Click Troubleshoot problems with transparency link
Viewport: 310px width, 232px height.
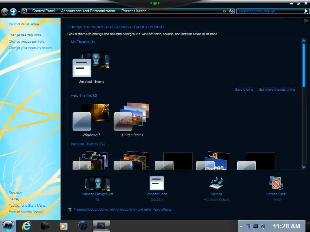[x=123, y=209]
